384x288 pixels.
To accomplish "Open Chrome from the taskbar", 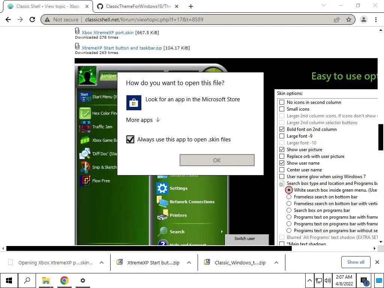I will [64, 280].
